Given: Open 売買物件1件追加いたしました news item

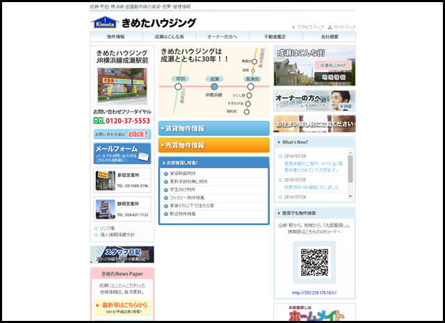Looking at the screenshot, I should click(x=311, y=188).
